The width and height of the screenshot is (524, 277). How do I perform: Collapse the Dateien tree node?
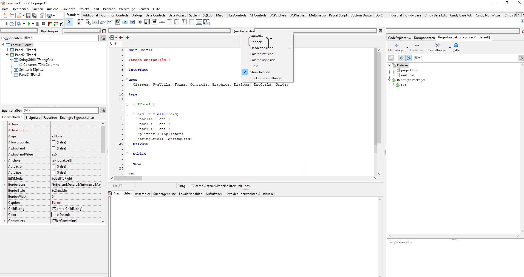point(389,65)
